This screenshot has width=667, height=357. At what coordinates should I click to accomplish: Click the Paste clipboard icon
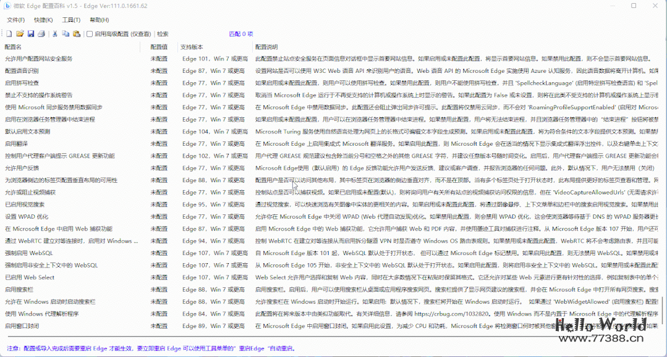76,34
